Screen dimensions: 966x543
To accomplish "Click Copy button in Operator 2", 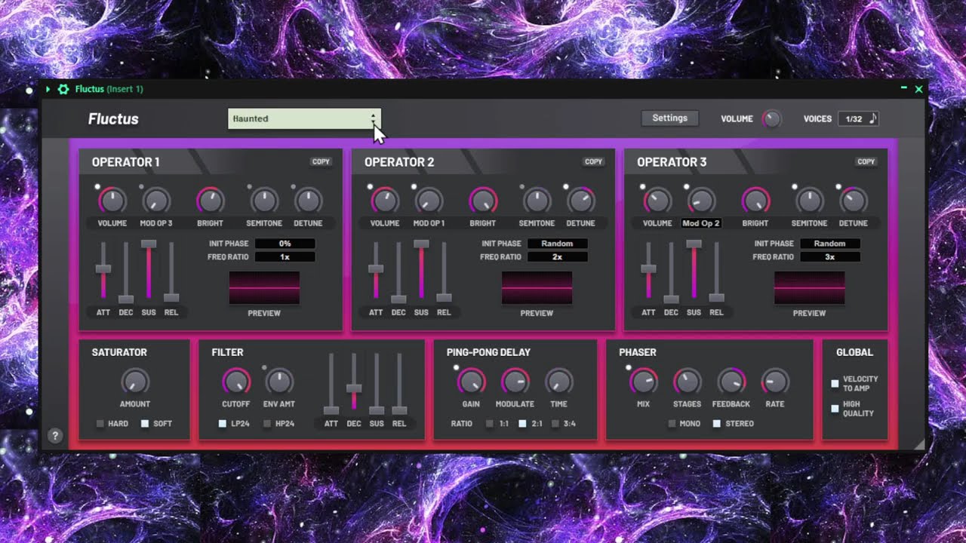I will tap(594, 161).
